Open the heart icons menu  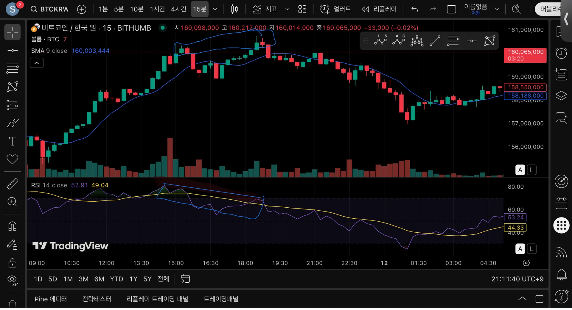tap(13, 159)
